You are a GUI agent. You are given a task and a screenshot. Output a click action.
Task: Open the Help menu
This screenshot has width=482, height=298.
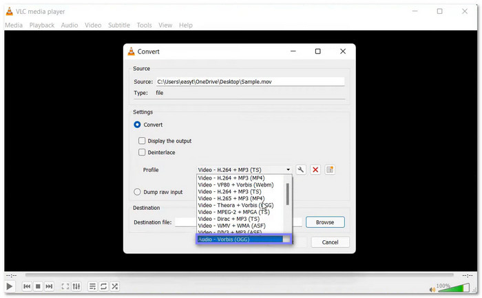click(x=186, y=25)
